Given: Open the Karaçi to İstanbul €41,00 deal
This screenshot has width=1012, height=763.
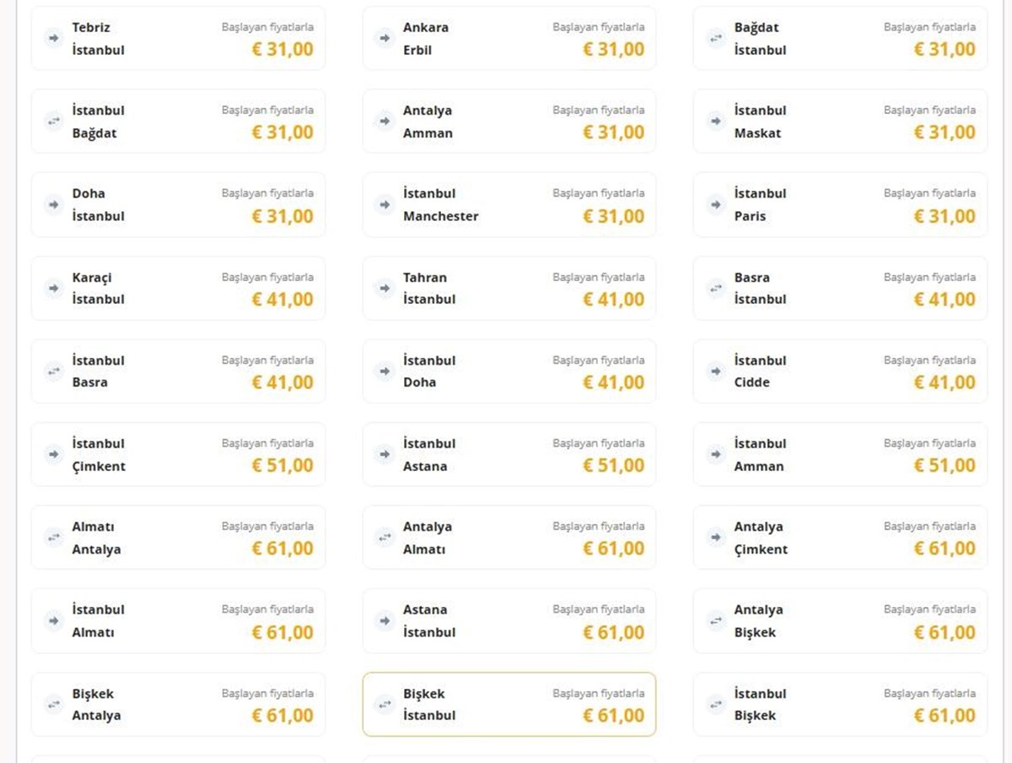Looking at the screenshot, I should (x=178, y=288).
